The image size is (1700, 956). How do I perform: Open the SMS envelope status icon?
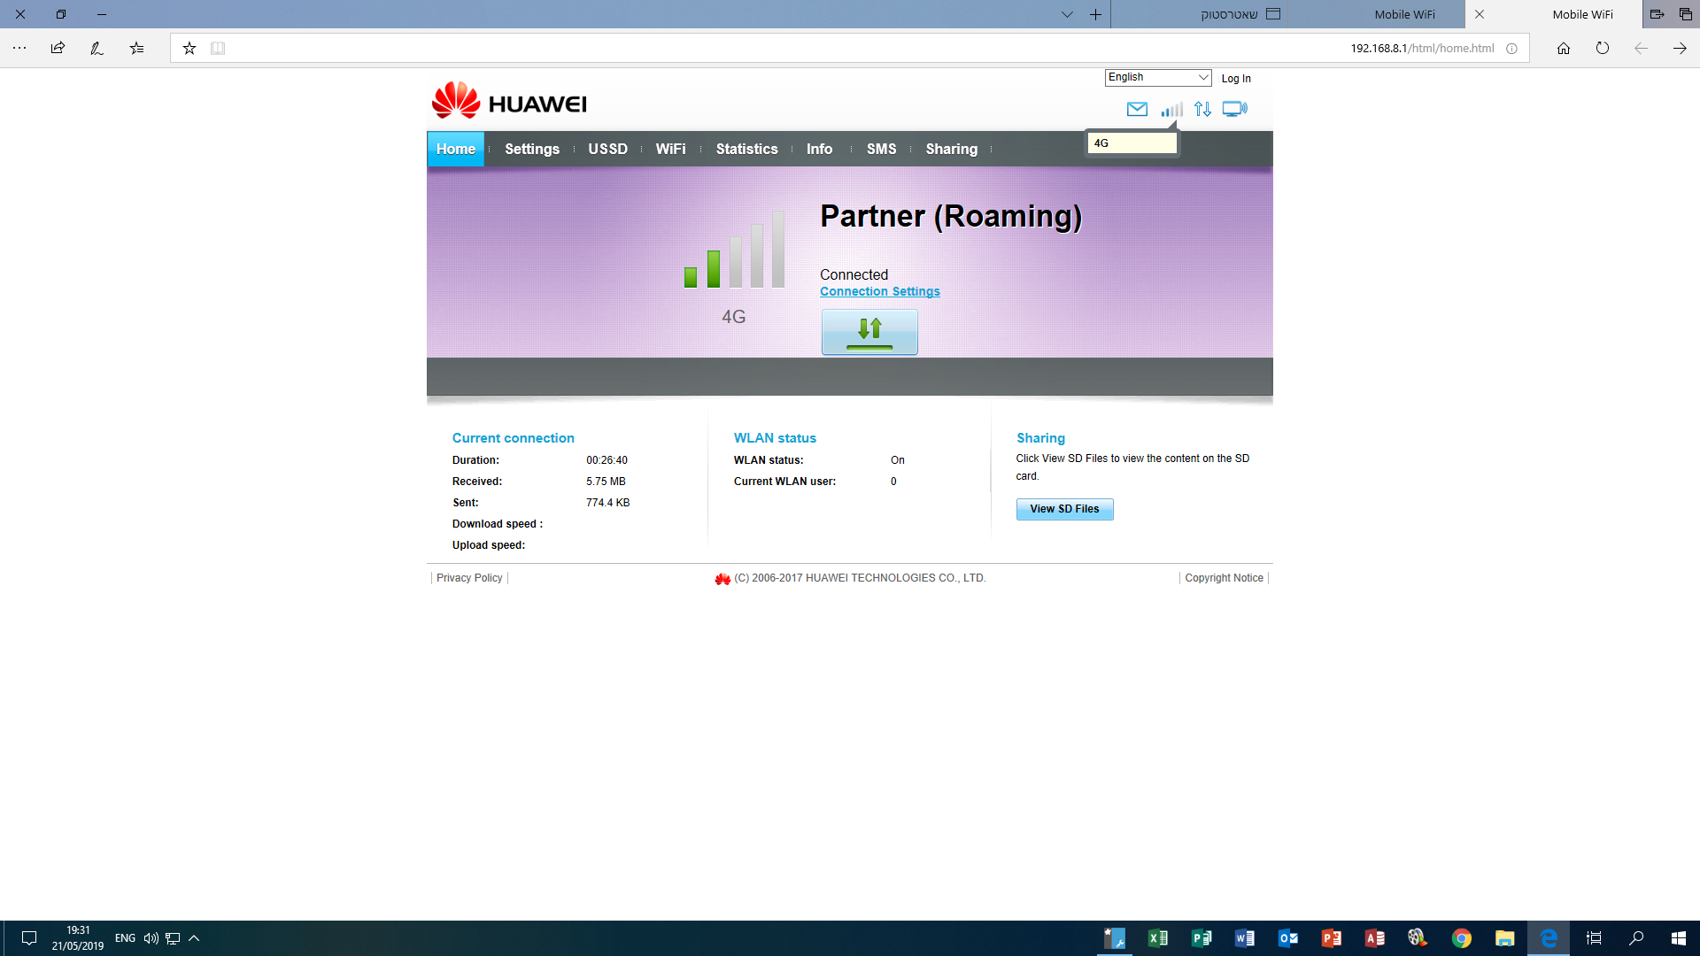click(x=1137, y=109)
